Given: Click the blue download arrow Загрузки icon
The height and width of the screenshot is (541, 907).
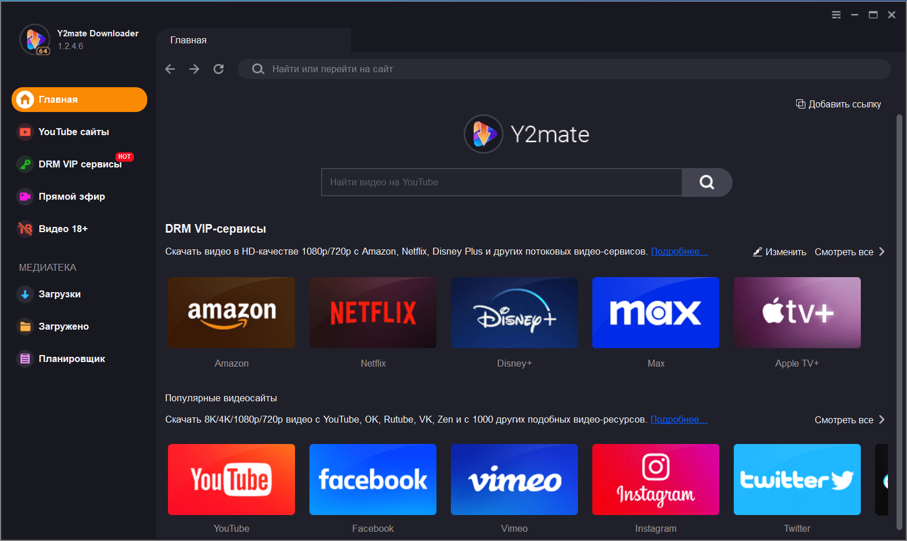Looking at the screenshot, I should (25, 294).
